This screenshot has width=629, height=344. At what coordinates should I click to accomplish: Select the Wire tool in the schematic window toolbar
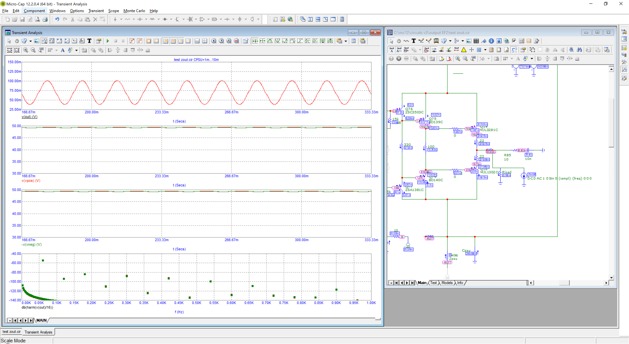tap(421, 41)
